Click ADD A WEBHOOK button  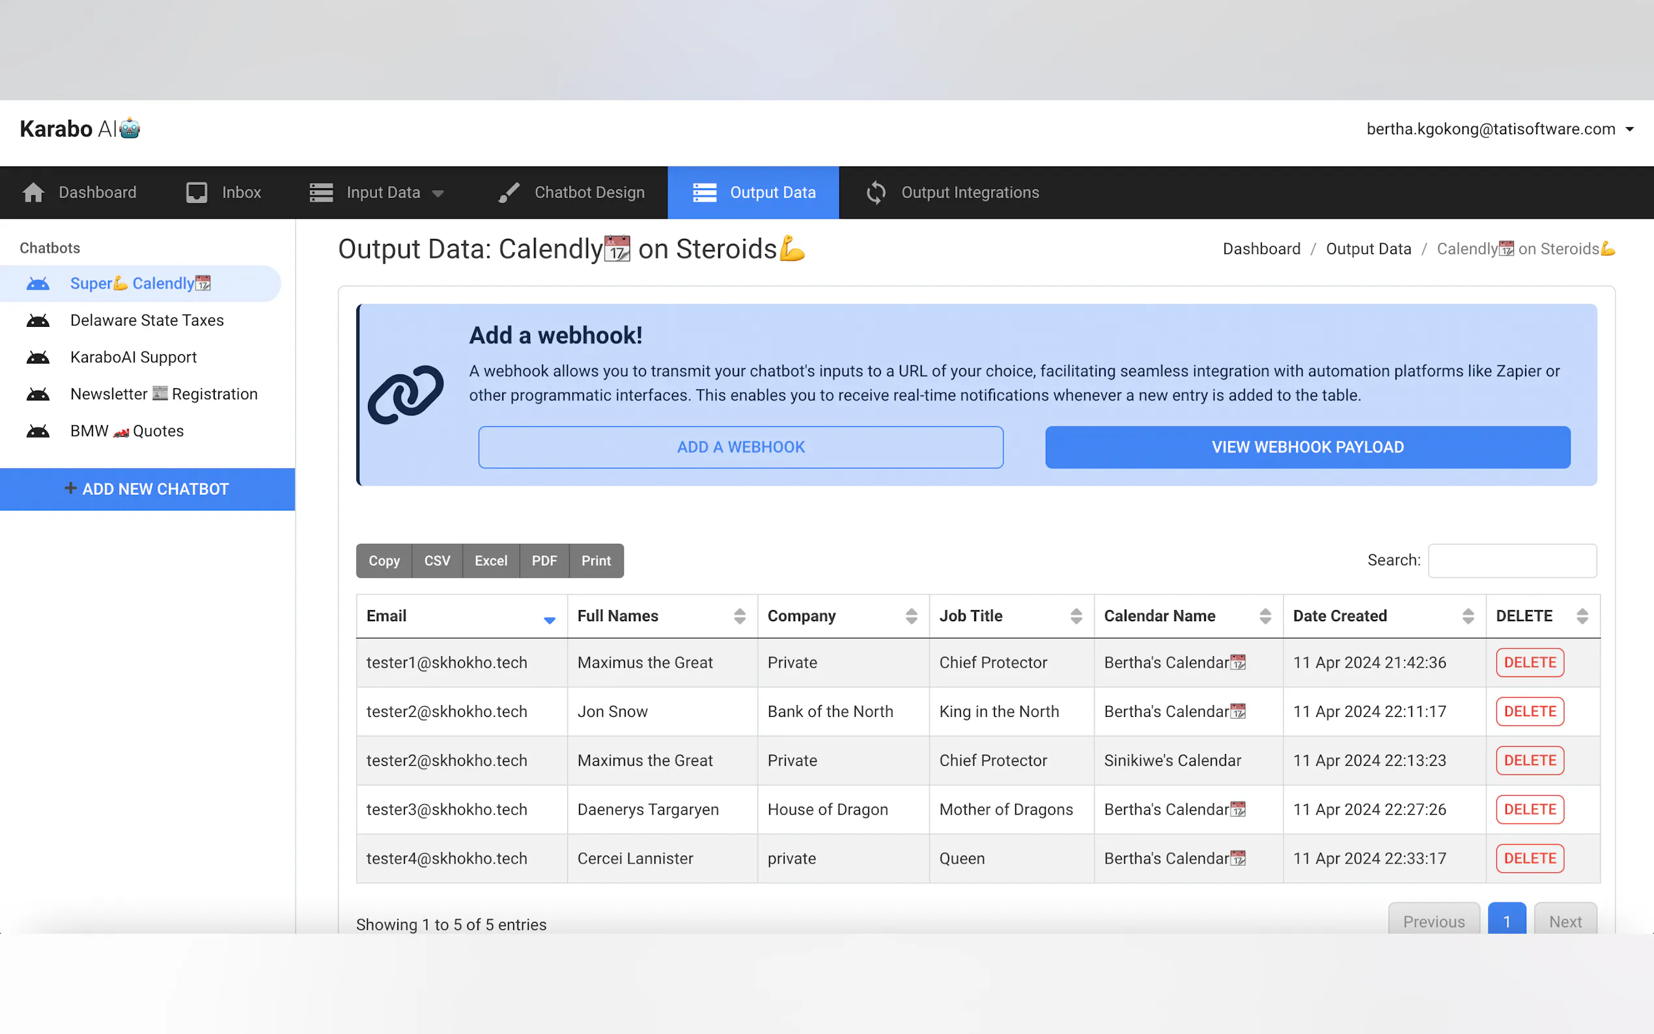740,447
